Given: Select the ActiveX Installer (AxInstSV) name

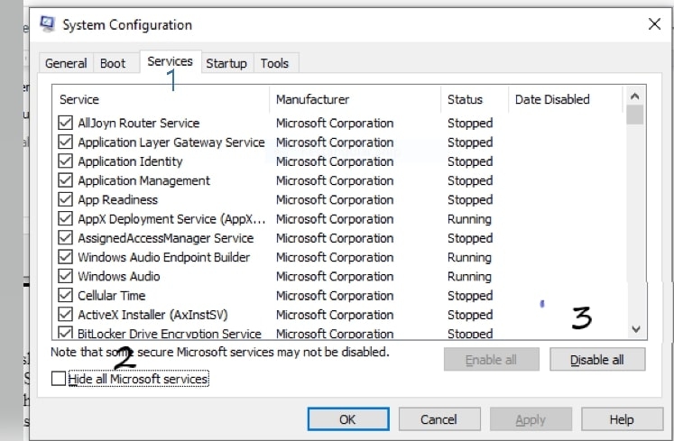Looking at the screenshot, I should (x=152, y=315).
